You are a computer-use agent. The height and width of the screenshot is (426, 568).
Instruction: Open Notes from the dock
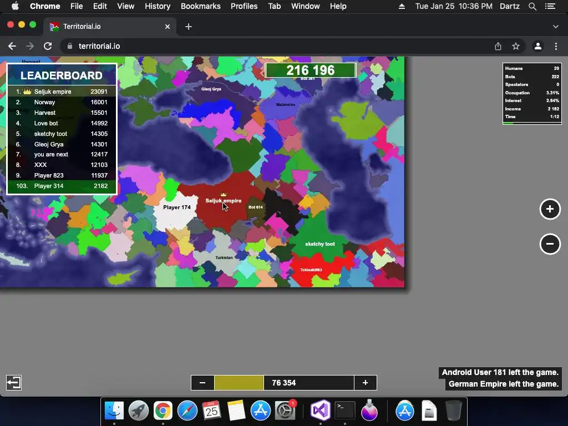click(x=236, y=410)
